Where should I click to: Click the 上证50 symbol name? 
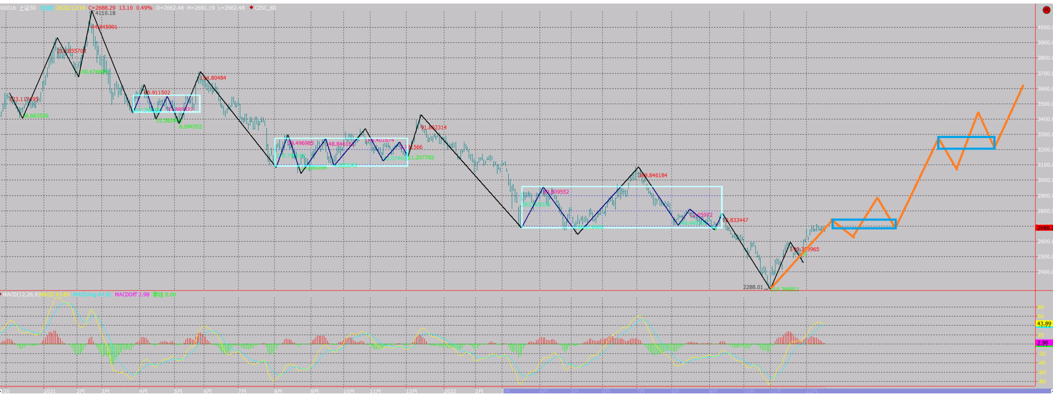coord(28,8)
